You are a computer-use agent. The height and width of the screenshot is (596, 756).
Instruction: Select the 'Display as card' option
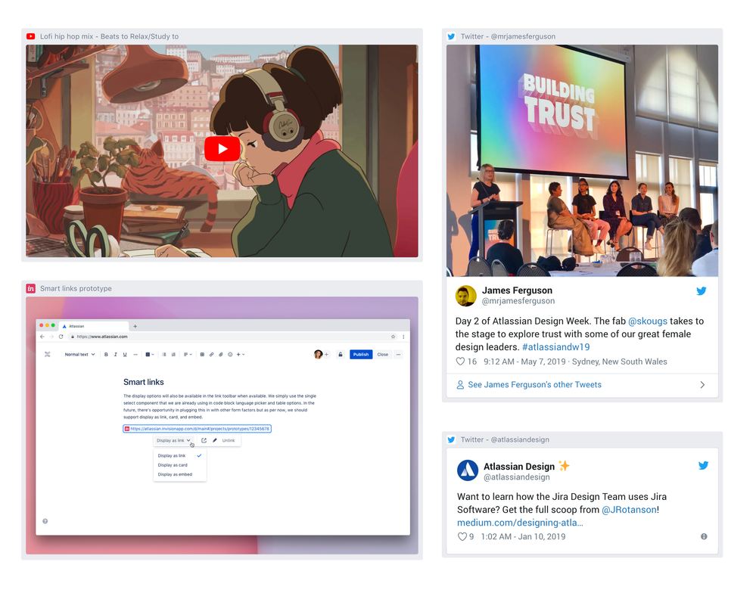[x=173, y=465]
